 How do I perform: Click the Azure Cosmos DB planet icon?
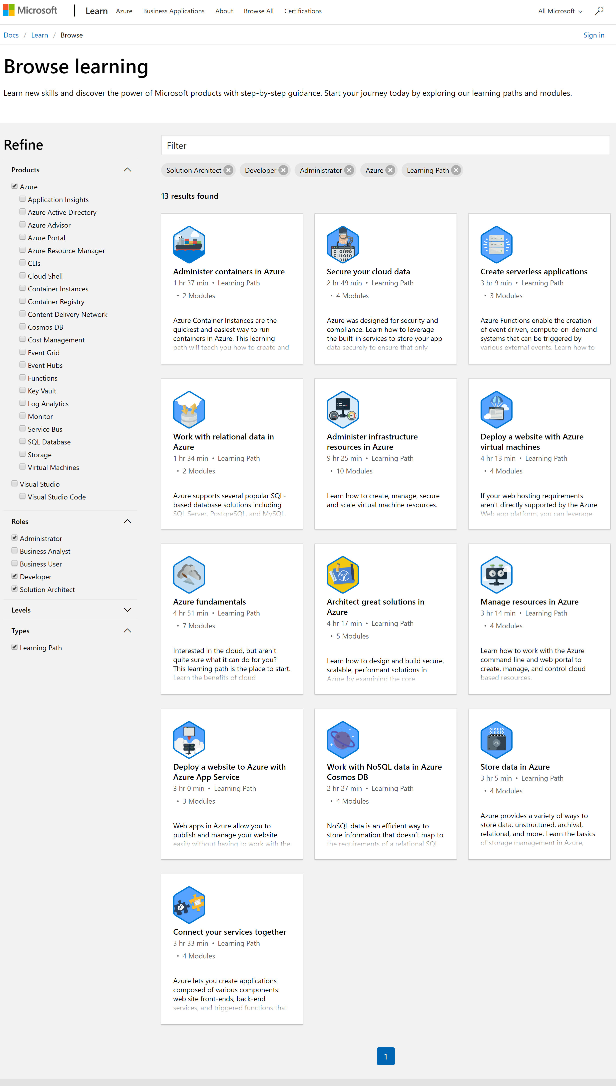[x=343, y=740]
